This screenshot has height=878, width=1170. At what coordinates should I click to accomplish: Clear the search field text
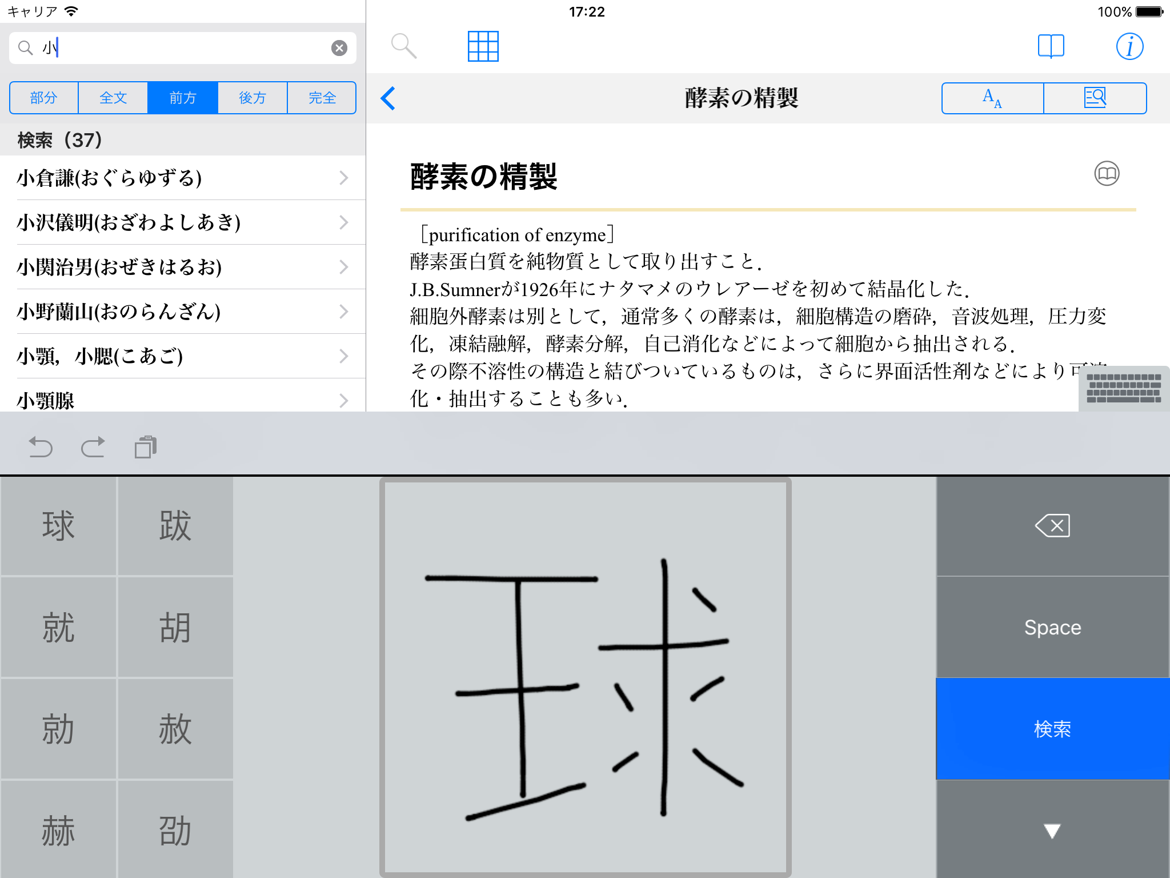click(x=339, y=48)
